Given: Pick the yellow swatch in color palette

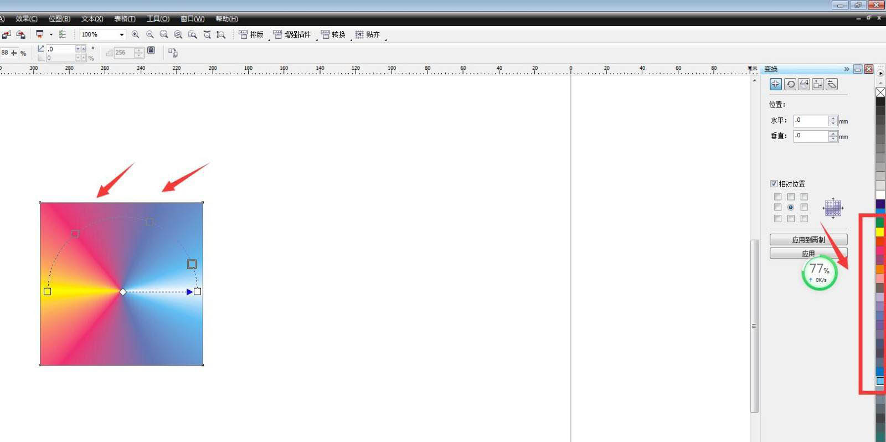Looking at the screenshot, I should click(880, 232).
